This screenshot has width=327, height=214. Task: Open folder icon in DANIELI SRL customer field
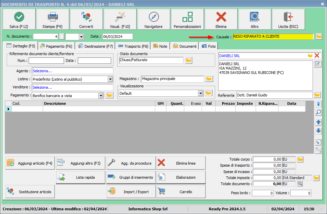pyautogui.click(x=310, y=55)
